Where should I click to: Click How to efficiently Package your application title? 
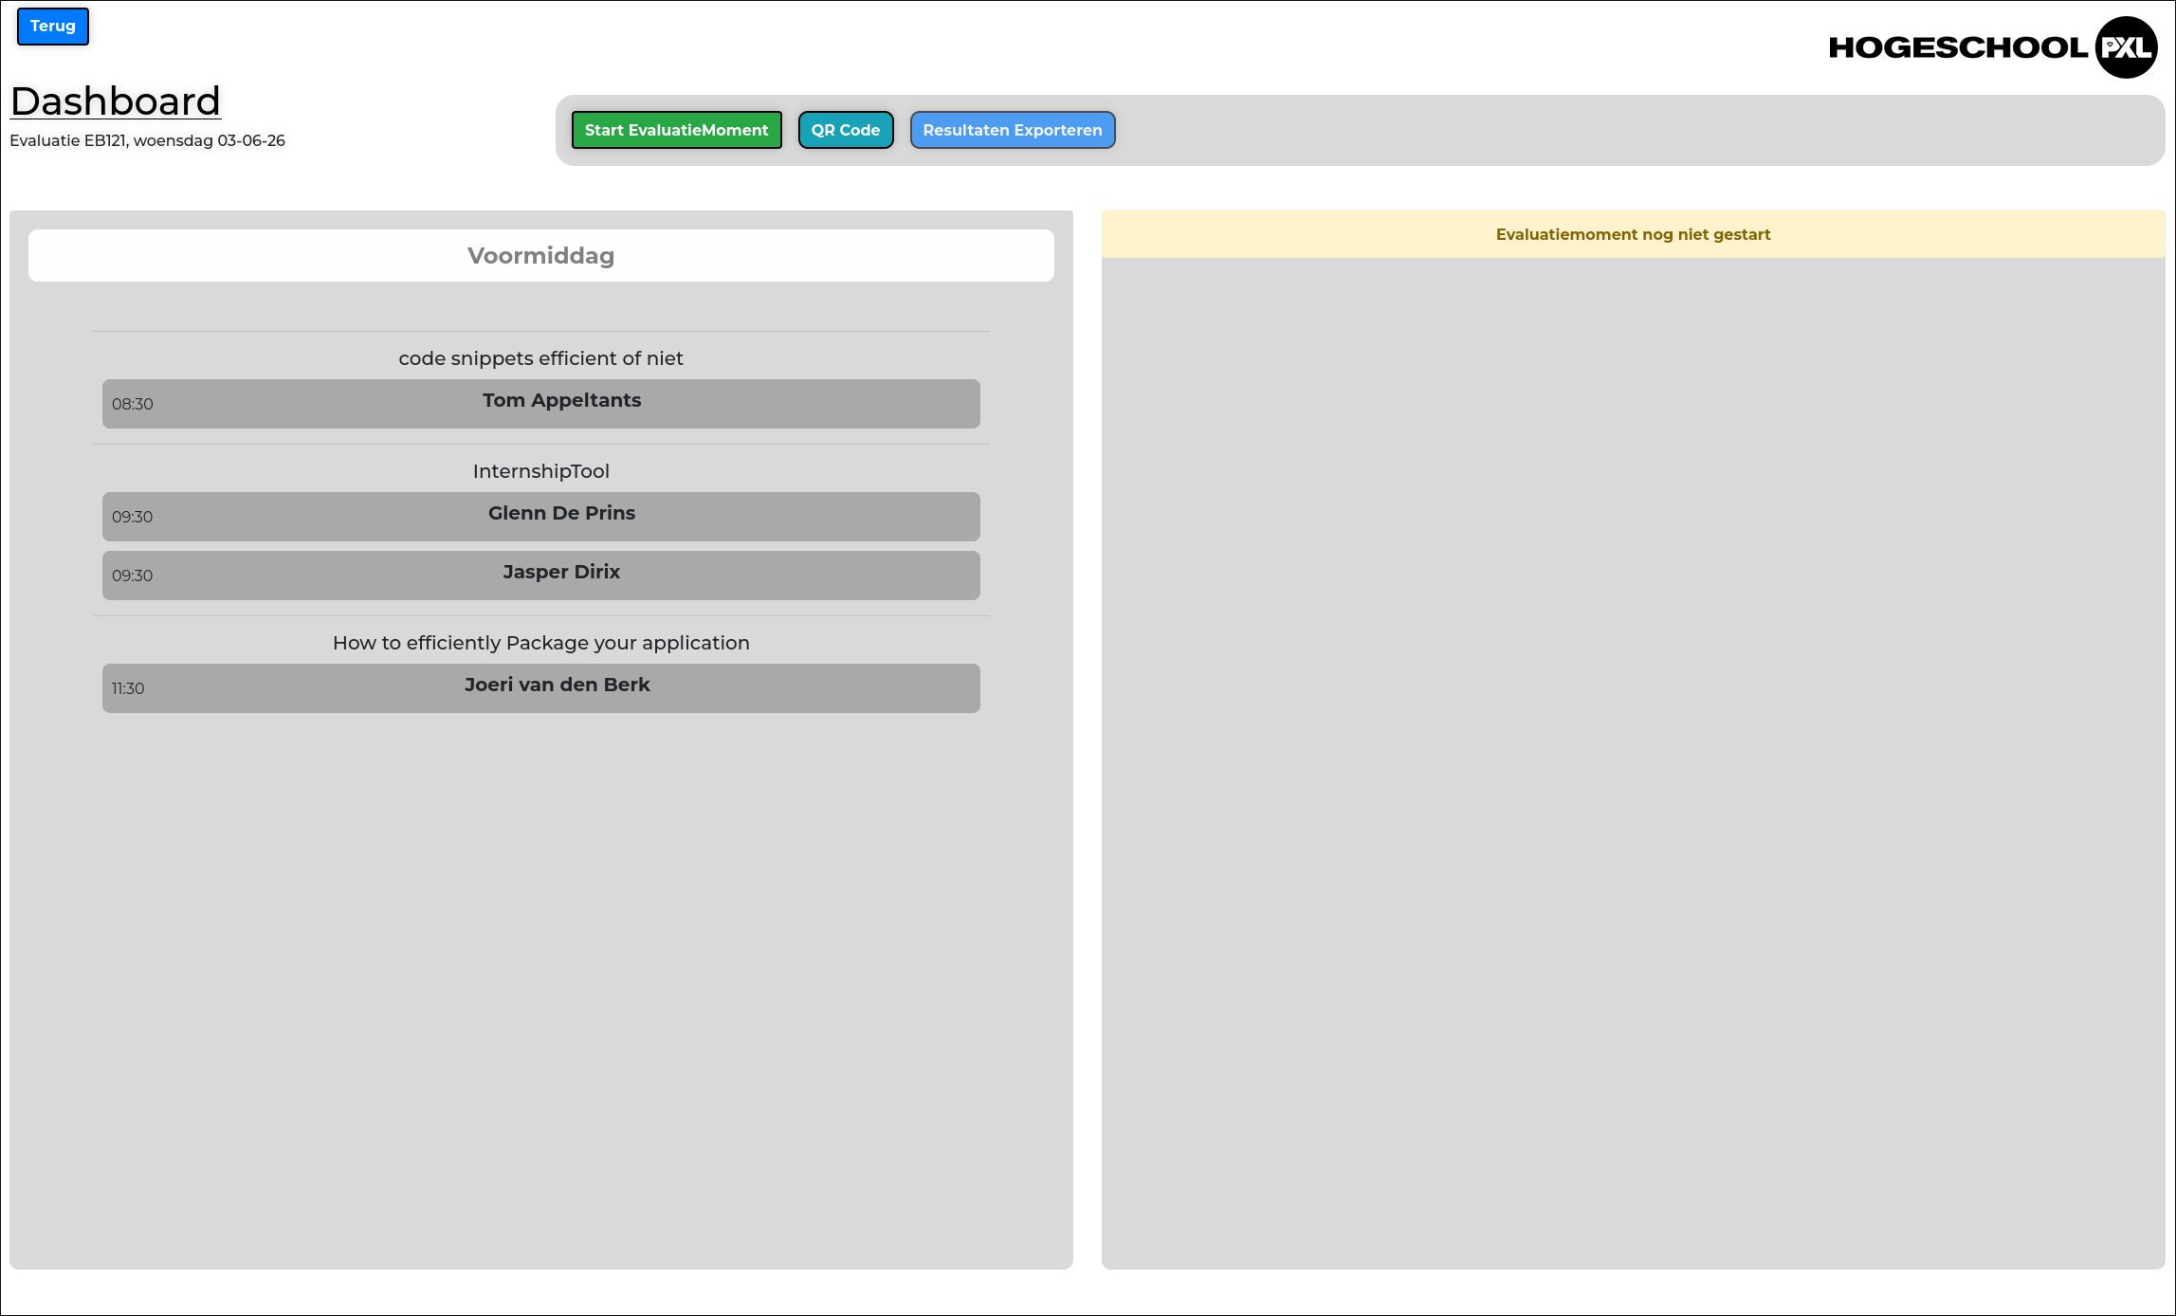pos(540,643)
